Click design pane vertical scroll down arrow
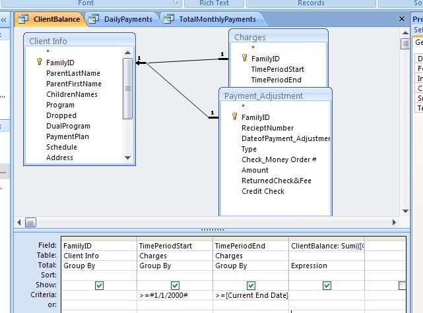This screenshot has height=313, width=423. (x=405, y=211)
